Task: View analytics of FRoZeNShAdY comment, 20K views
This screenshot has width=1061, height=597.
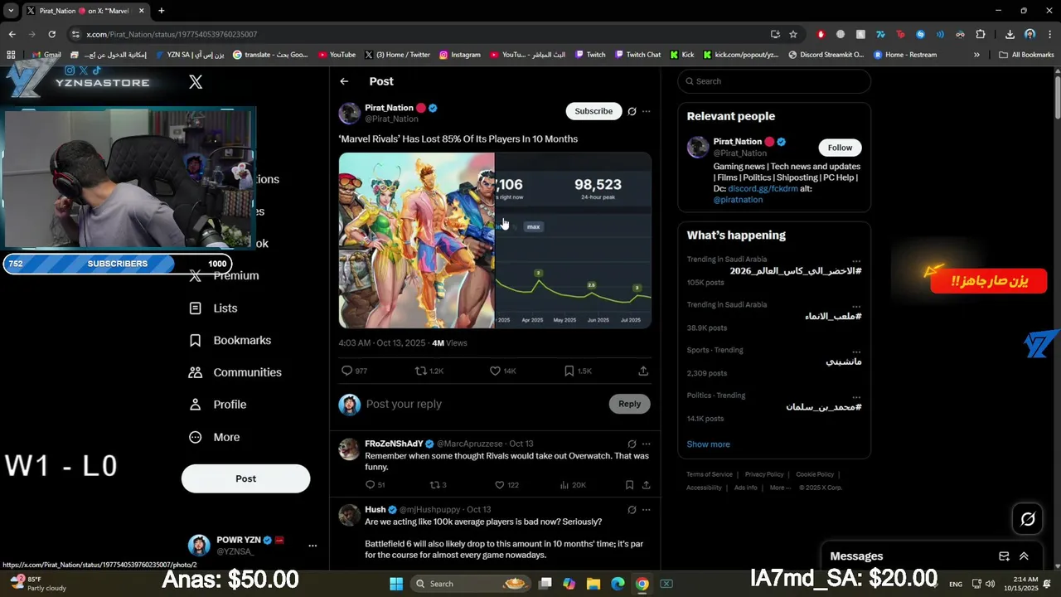Action: coord(564,485)
